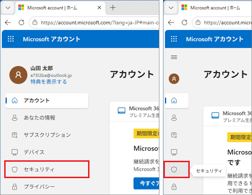Open あなたの情報 in the sidebar
Image resolution: width=252 pixels, height=195 pixels.
click(47, 118)
